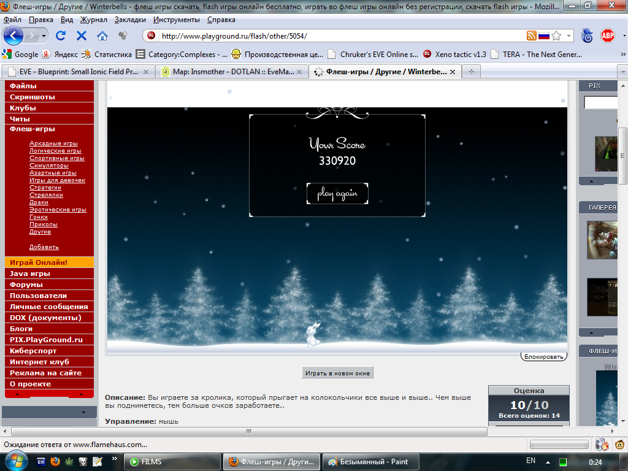Click the Блокировать button
This screenshot has height=471, width=628.
click(x=543, y=356)
